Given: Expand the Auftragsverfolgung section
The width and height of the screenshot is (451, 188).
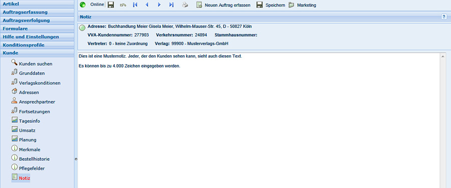Looking at the screenshot, I should pos(37,21).
